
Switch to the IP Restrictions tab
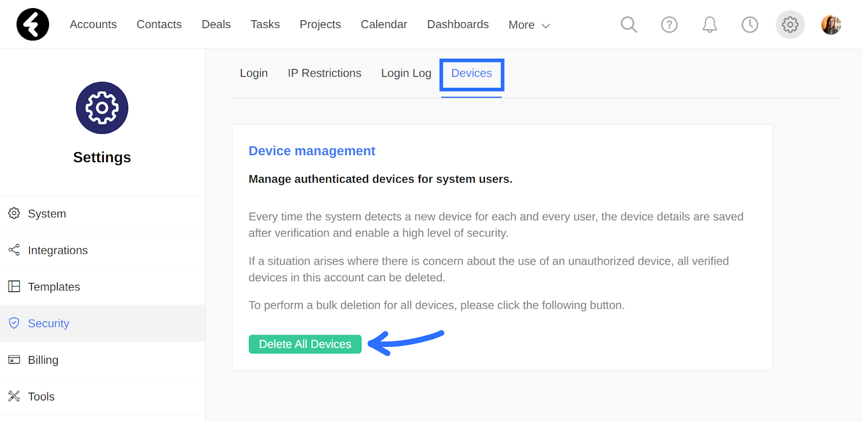(324, 73)
